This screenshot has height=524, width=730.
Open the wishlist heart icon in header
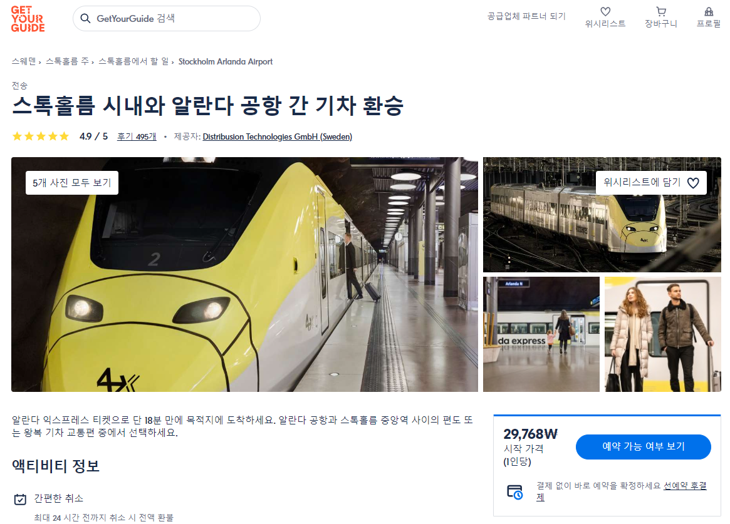click(x=605, y=12)
